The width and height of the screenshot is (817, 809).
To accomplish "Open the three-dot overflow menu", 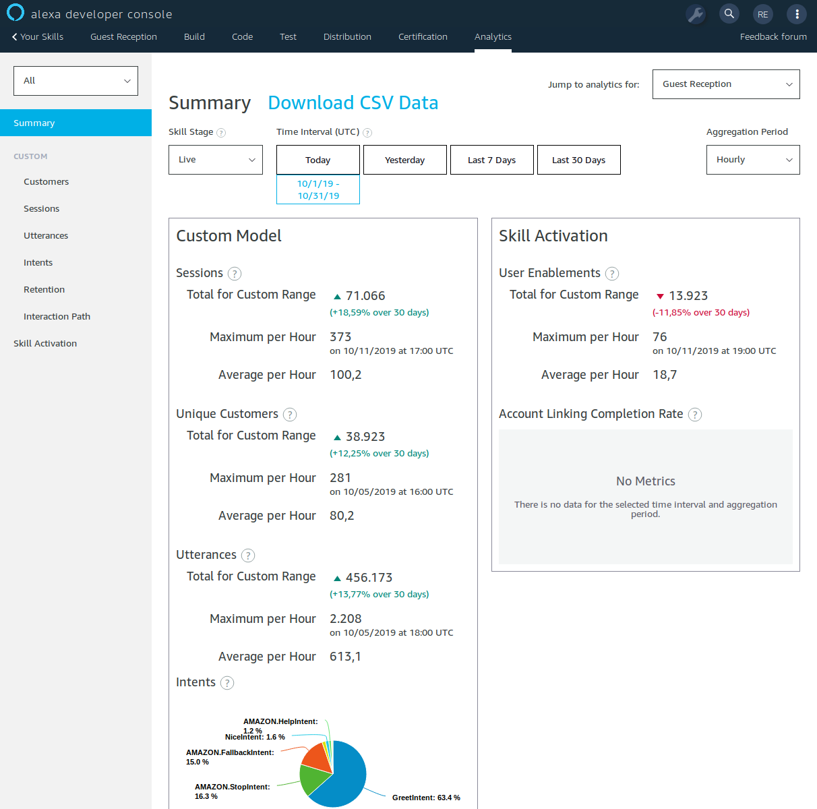I will [x=796, y=13].
